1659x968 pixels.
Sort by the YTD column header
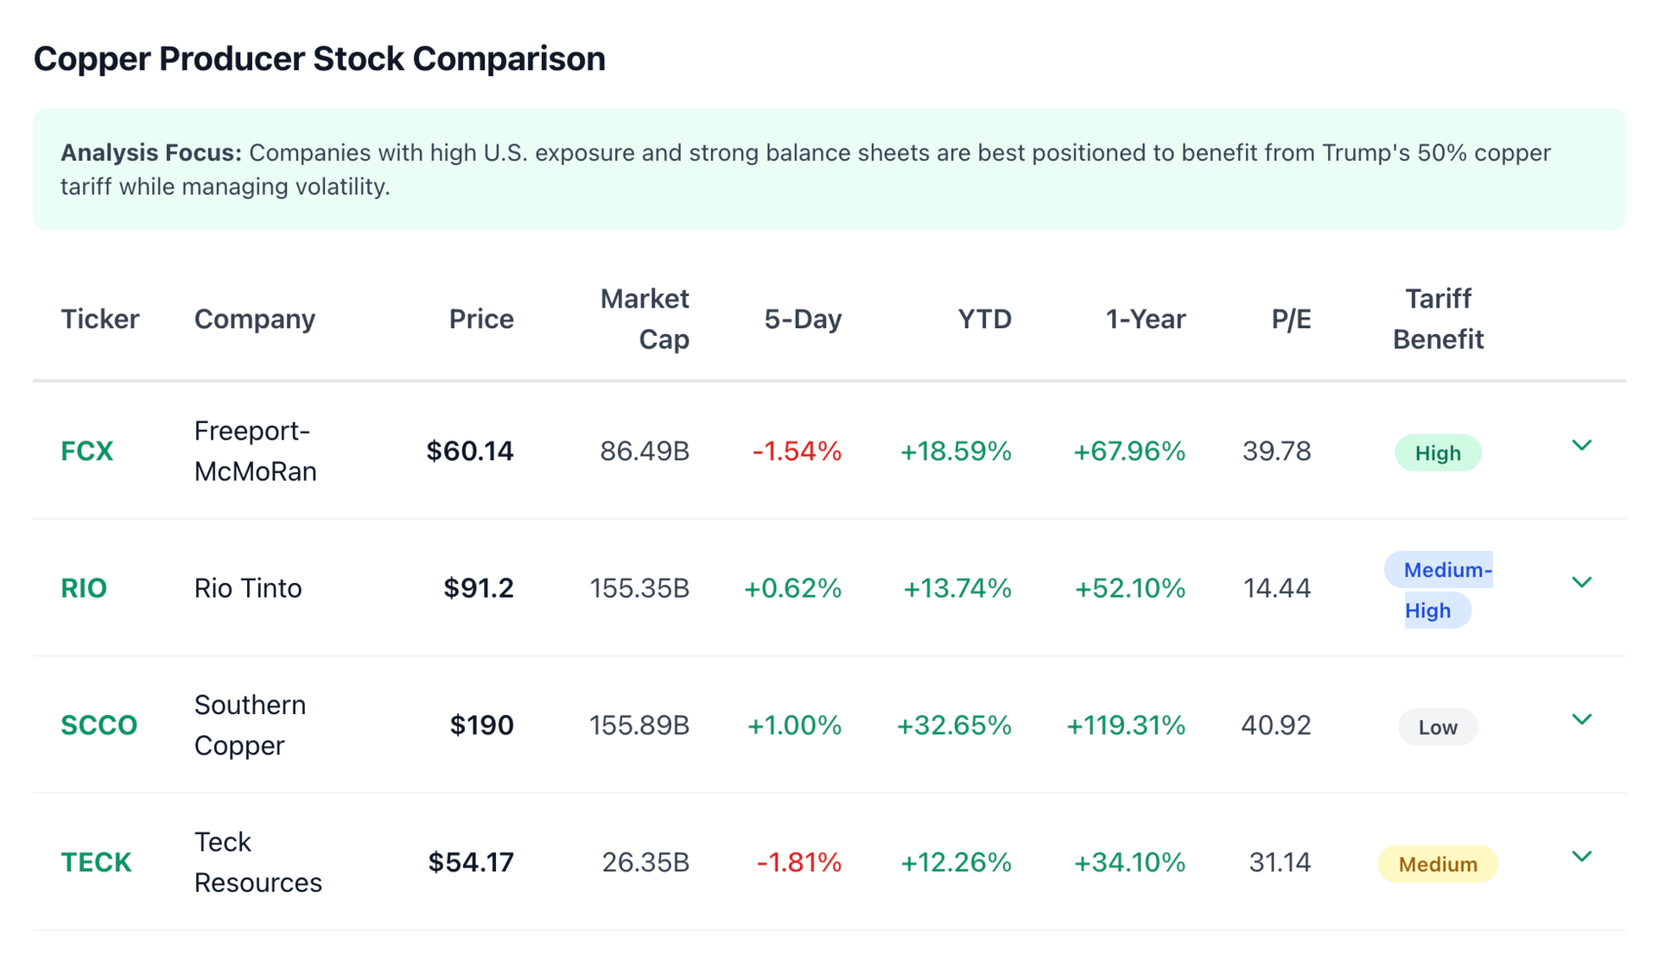pyautogui.click(x=984, y=320)
